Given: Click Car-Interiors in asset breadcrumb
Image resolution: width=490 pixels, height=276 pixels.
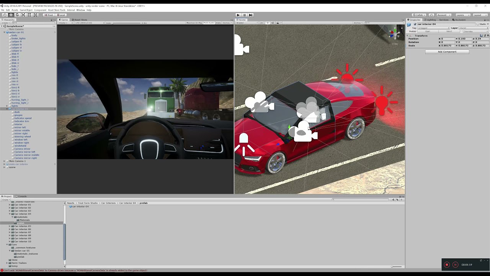Looking at the screenshot, I should [x=108, y=203].
